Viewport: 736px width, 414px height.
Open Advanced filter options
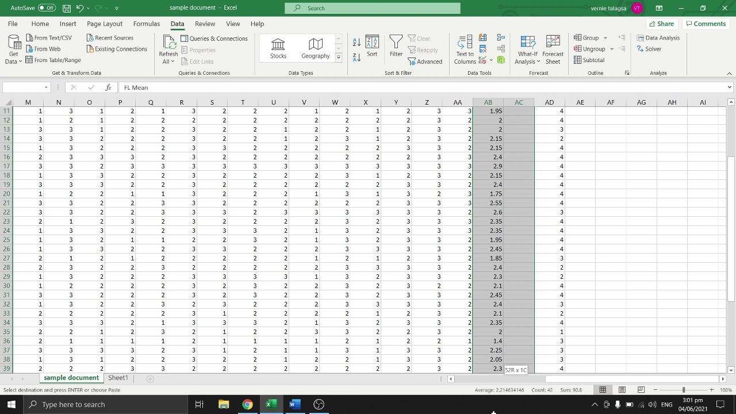coord(425,62)
